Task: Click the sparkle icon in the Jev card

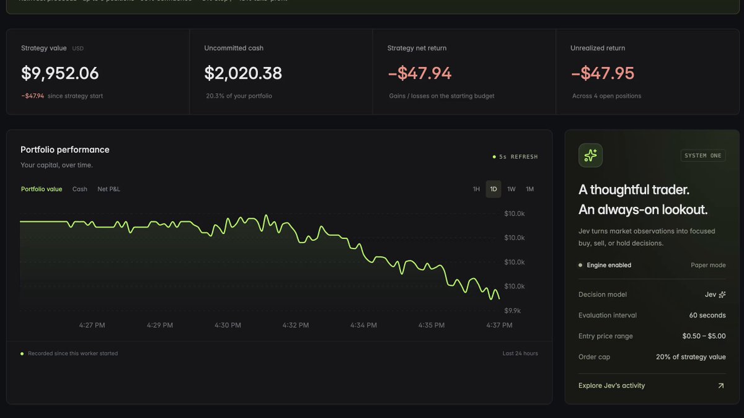Action: click(590, 155)
